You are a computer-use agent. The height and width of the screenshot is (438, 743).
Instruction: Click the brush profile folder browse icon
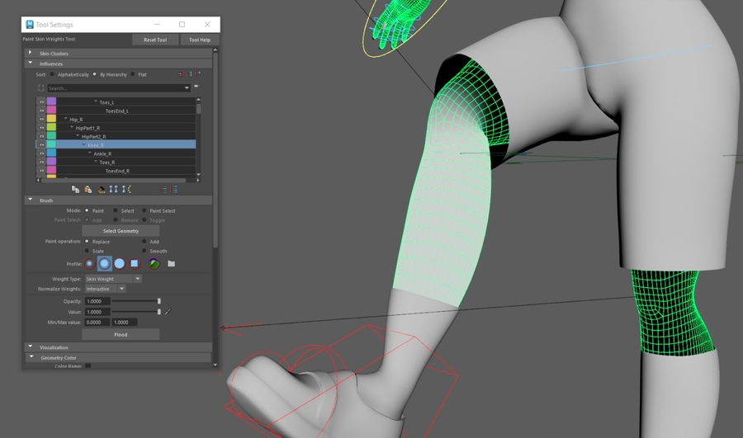pyautogui.click(x=171, y=264)
